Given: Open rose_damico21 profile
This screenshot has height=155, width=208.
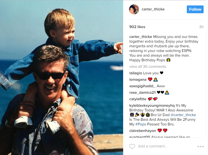Looking at the screenshot, I should pos(142,92).
